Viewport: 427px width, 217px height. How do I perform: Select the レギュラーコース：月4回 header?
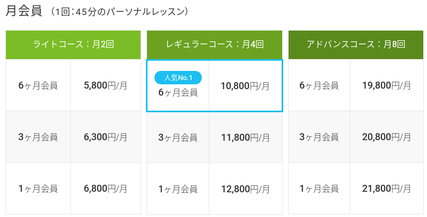click(215, 45)
